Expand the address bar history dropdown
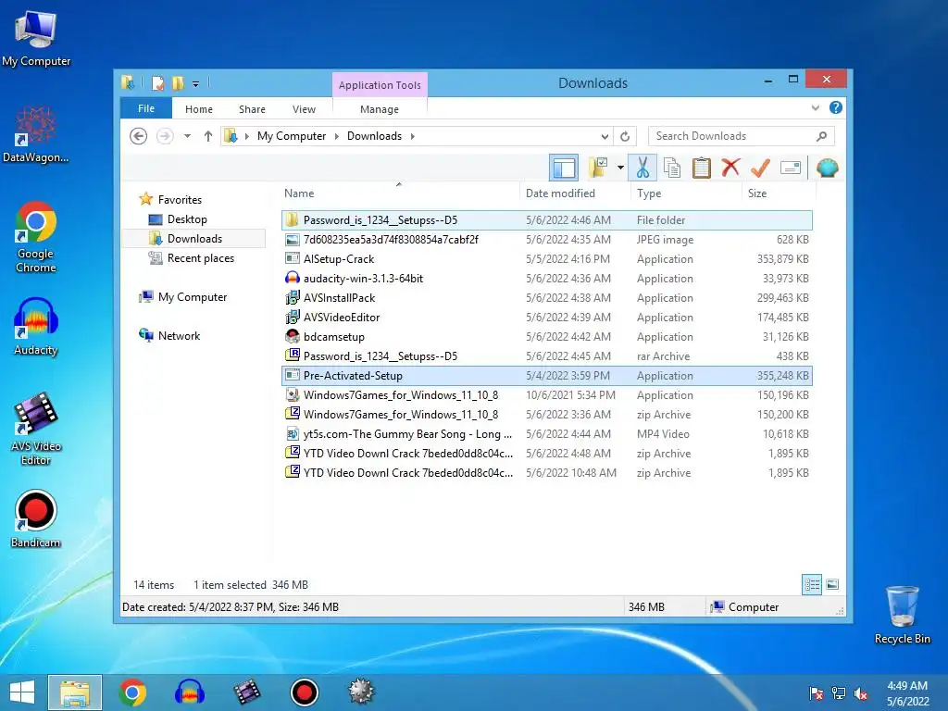948x711 pixels. click(x=604, y=136)
